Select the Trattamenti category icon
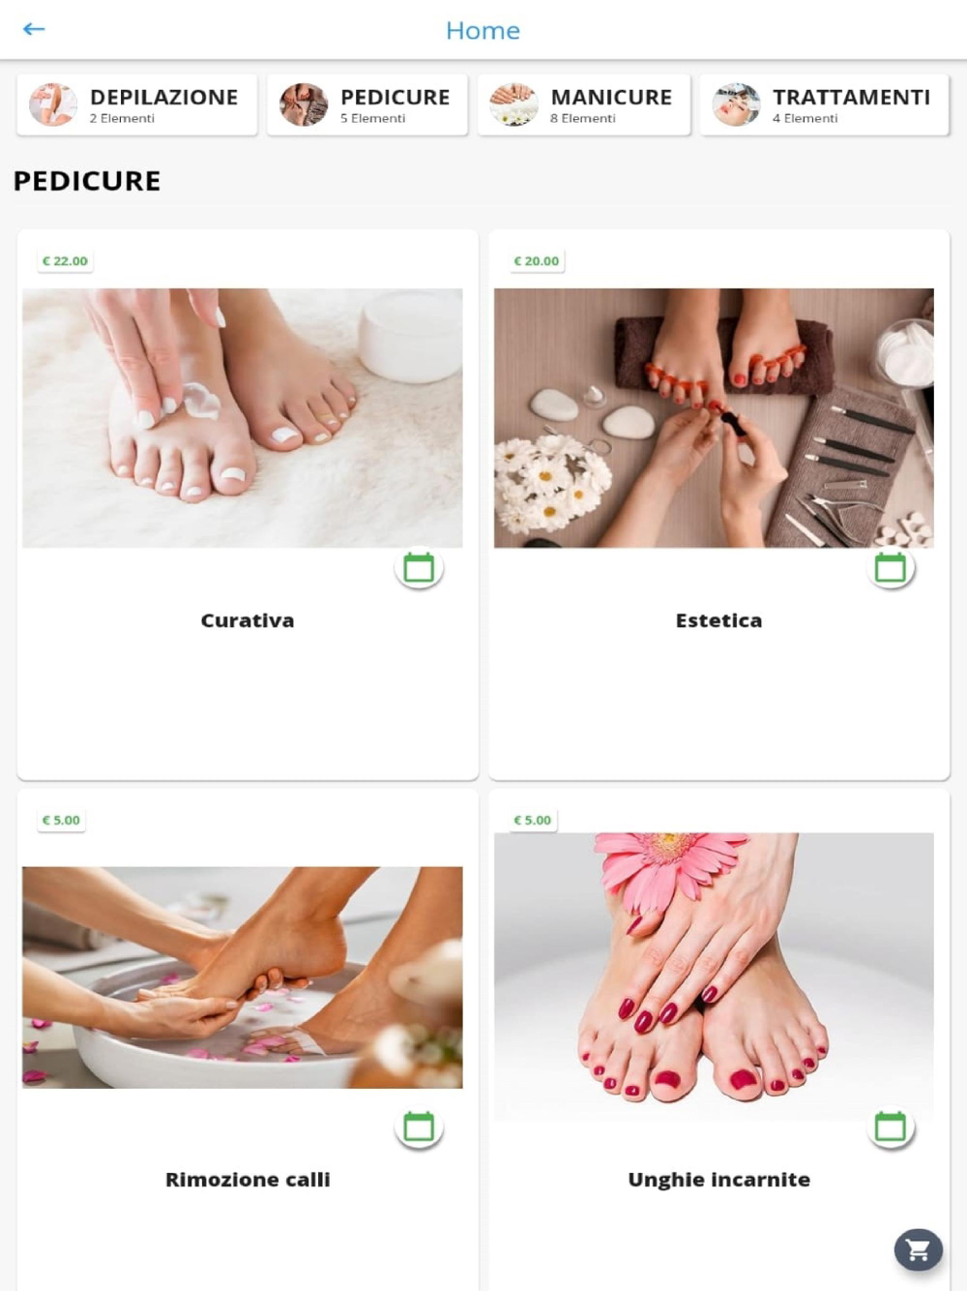The width and height of the screenshot is (967, 1291). 736,105
